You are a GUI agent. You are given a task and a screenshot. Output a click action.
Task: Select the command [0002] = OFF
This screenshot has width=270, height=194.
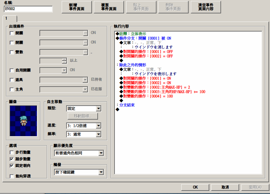[x=146, y=56]
